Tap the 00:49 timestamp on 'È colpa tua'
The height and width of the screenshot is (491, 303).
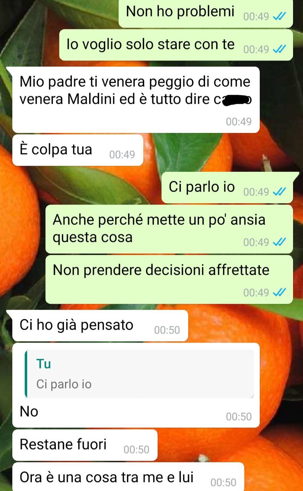(122, 155)
